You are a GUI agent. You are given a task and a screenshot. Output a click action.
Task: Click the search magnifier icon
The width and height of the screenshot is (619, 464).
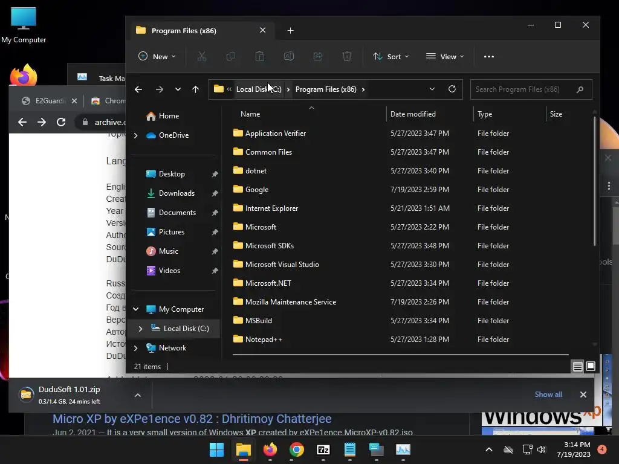(580, 89)
